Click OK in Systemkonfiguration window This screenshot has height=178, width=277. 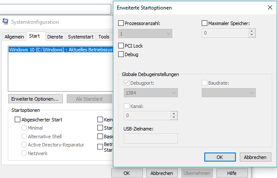pos(127,173)
